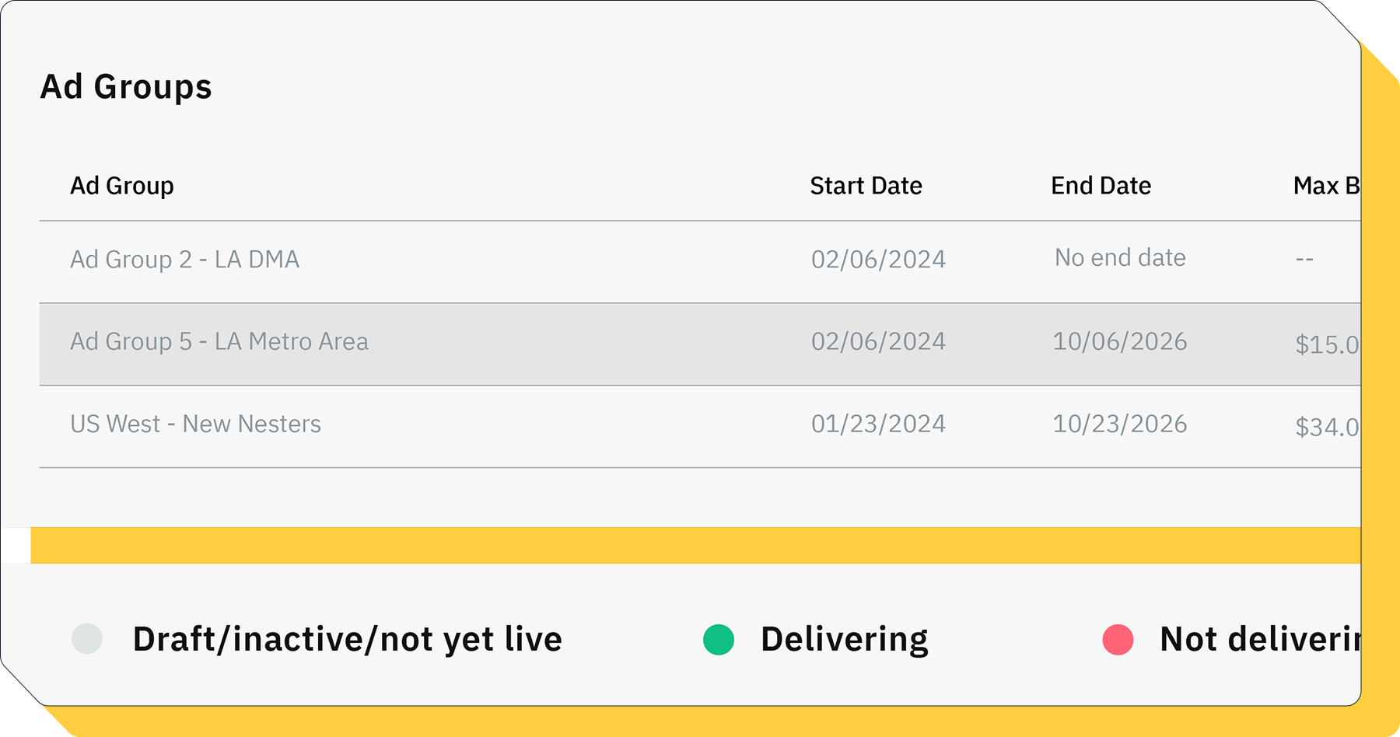Click the $15.0 max bid value
Image resolution: width=1400 pixels, height=737 pixels.
click(x=1327, y=344)
